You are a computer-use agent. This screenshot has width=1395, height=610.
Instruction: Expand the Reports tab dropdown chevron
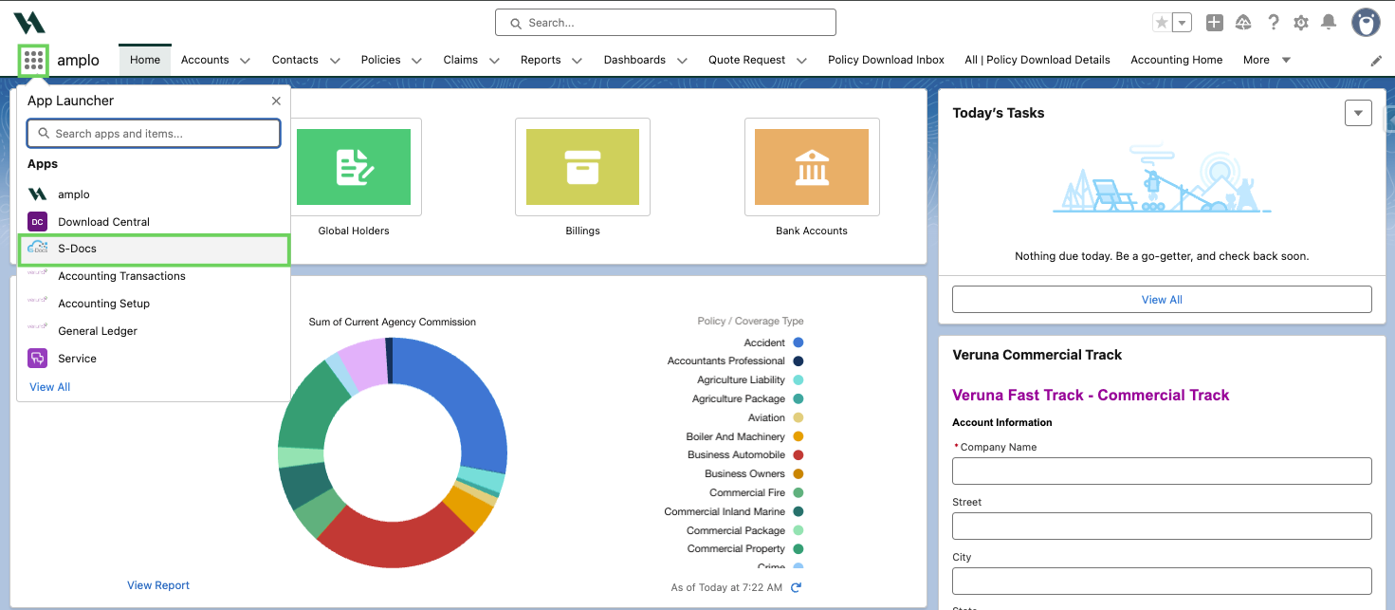(578, 61)
